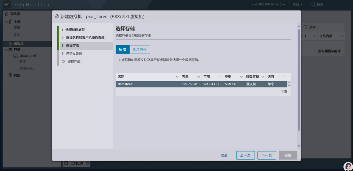The width and height of the screenshot is (353, 171).
Task: Click the Storage database icon in navigator
Action: point(10,50)
